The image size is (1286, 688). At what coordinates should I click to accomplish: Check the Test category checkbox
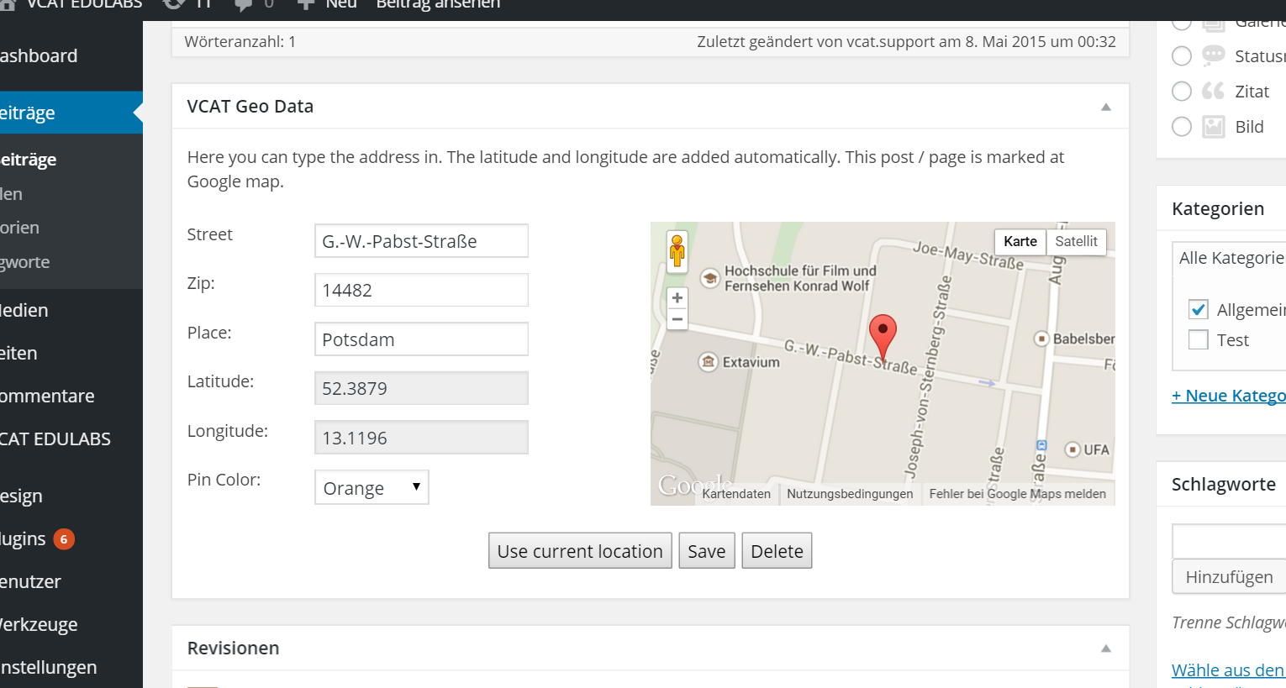[x=1199, y=339]
